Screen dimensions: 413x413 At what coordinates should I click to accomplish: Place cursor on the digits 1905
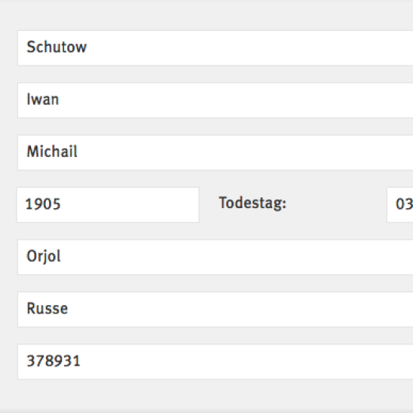43,204
